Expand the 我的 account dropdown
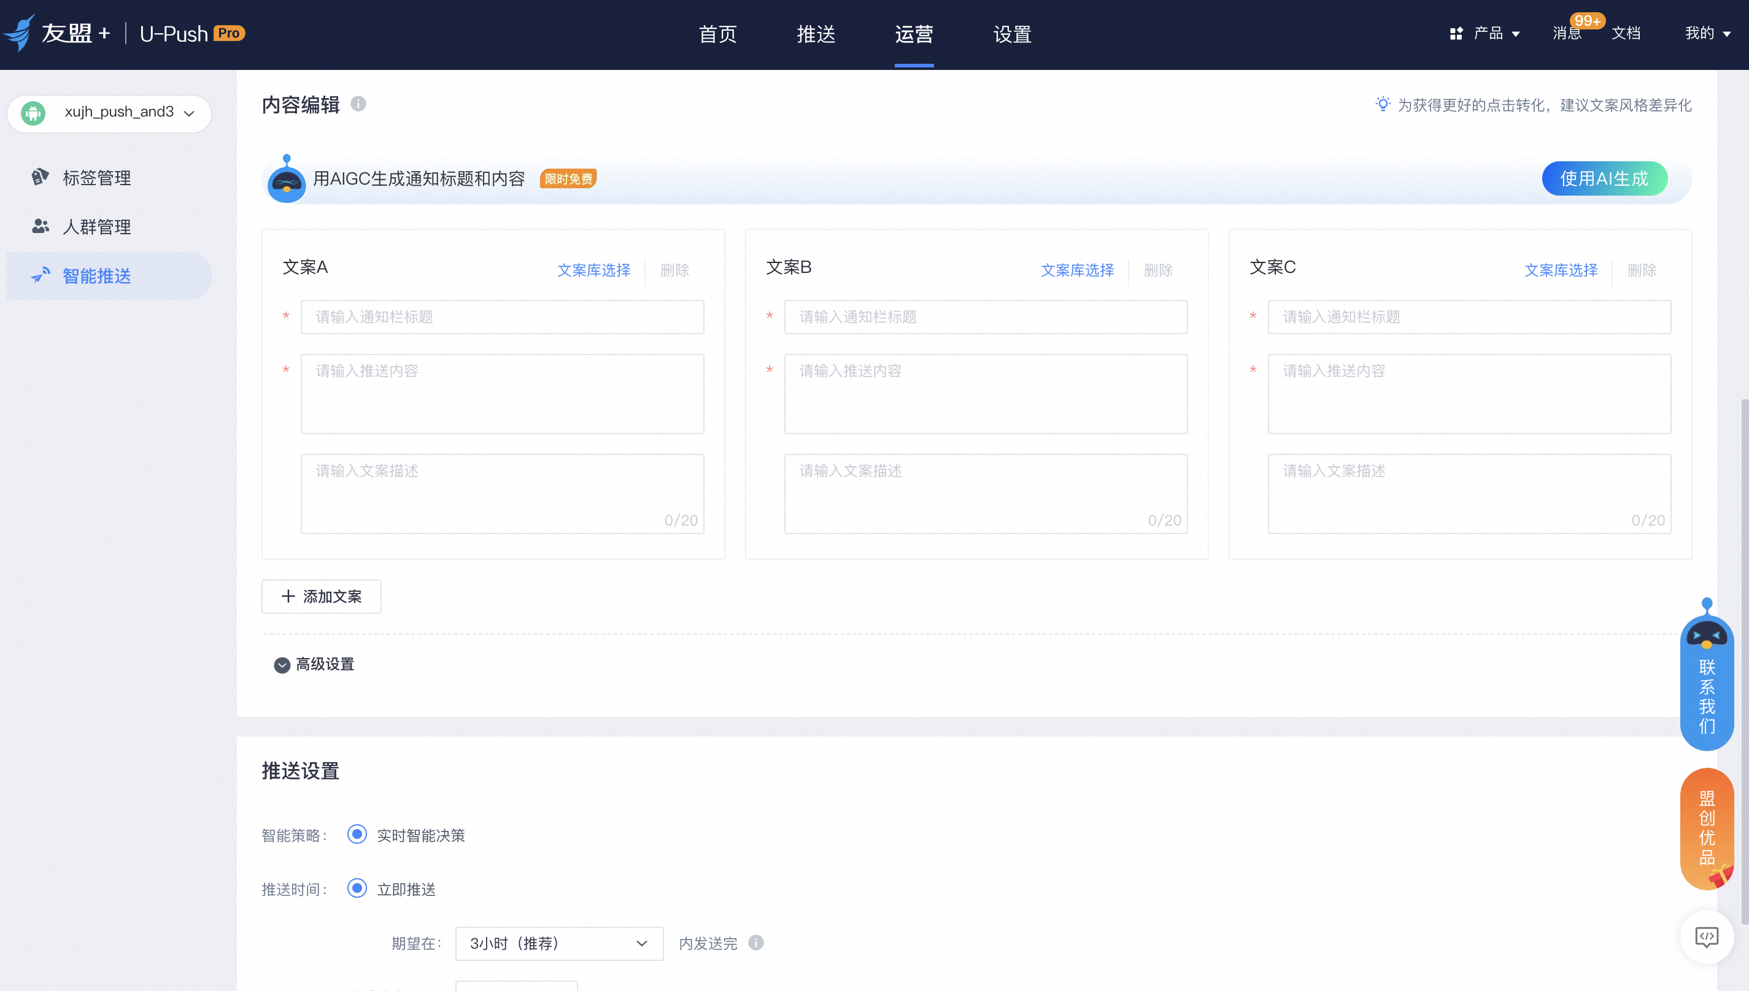The width and height of the screenshot is (1749, 991). (1707, 33)
